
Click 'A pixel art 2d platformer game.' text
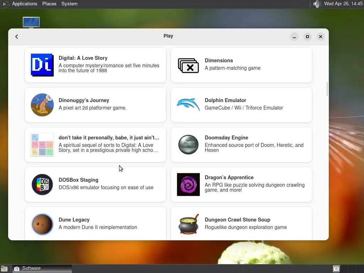pyautogui.click(x=92, y=108)
